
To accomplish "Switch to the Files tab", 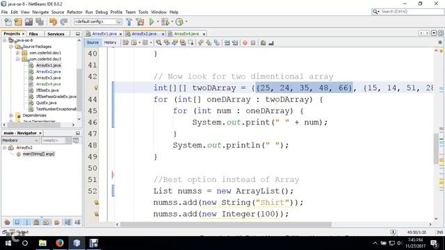I will point(33,34).
